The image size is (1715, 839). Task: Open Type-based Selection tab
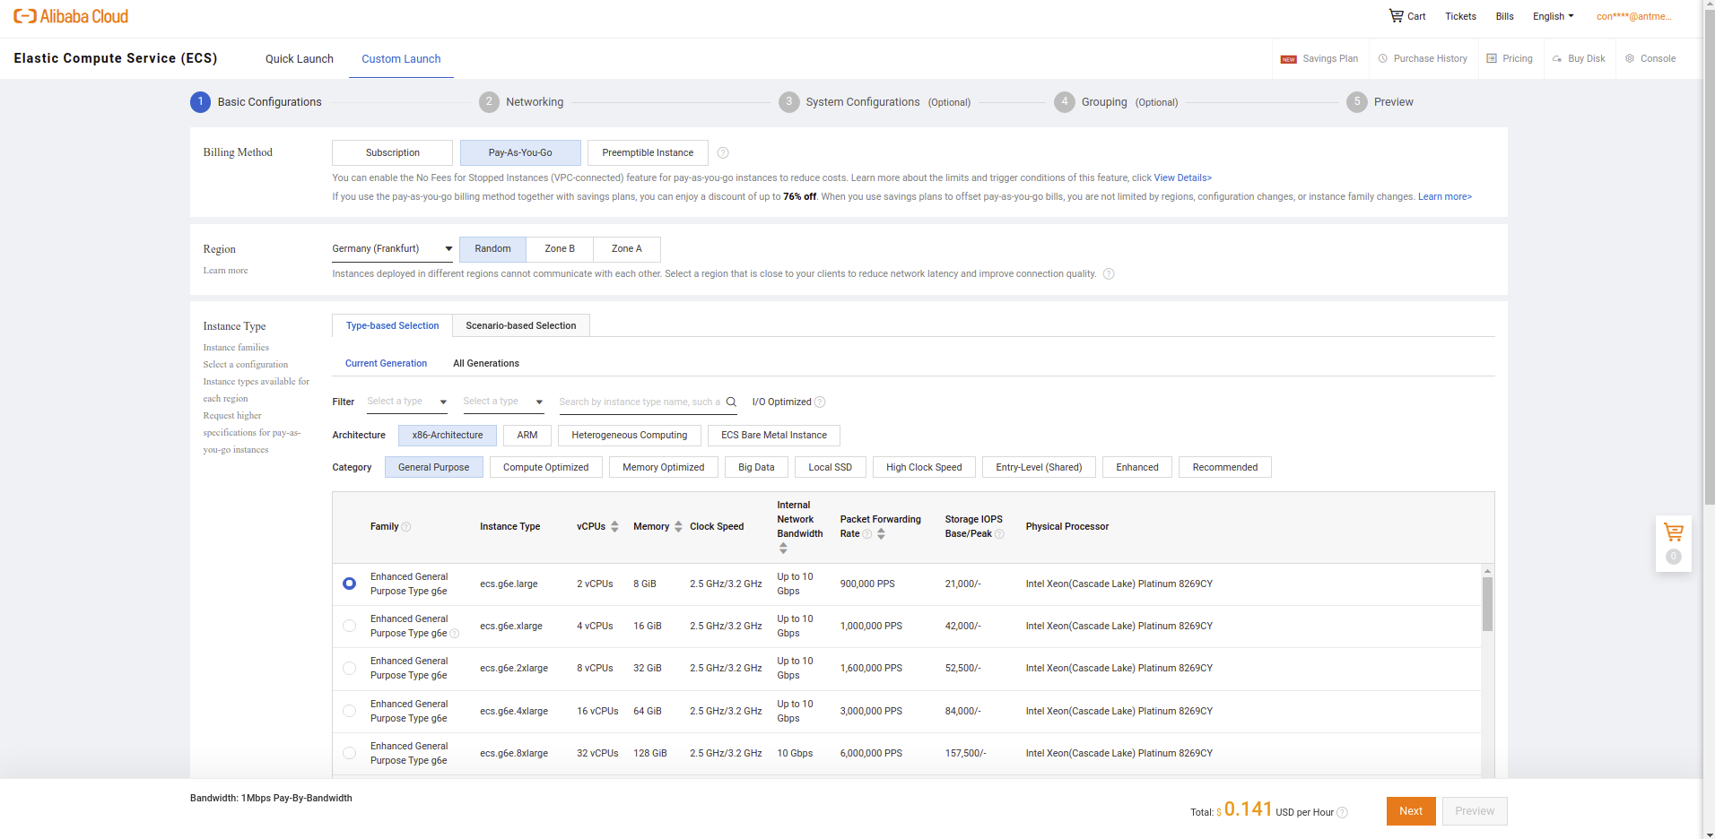tap(392, 325)
